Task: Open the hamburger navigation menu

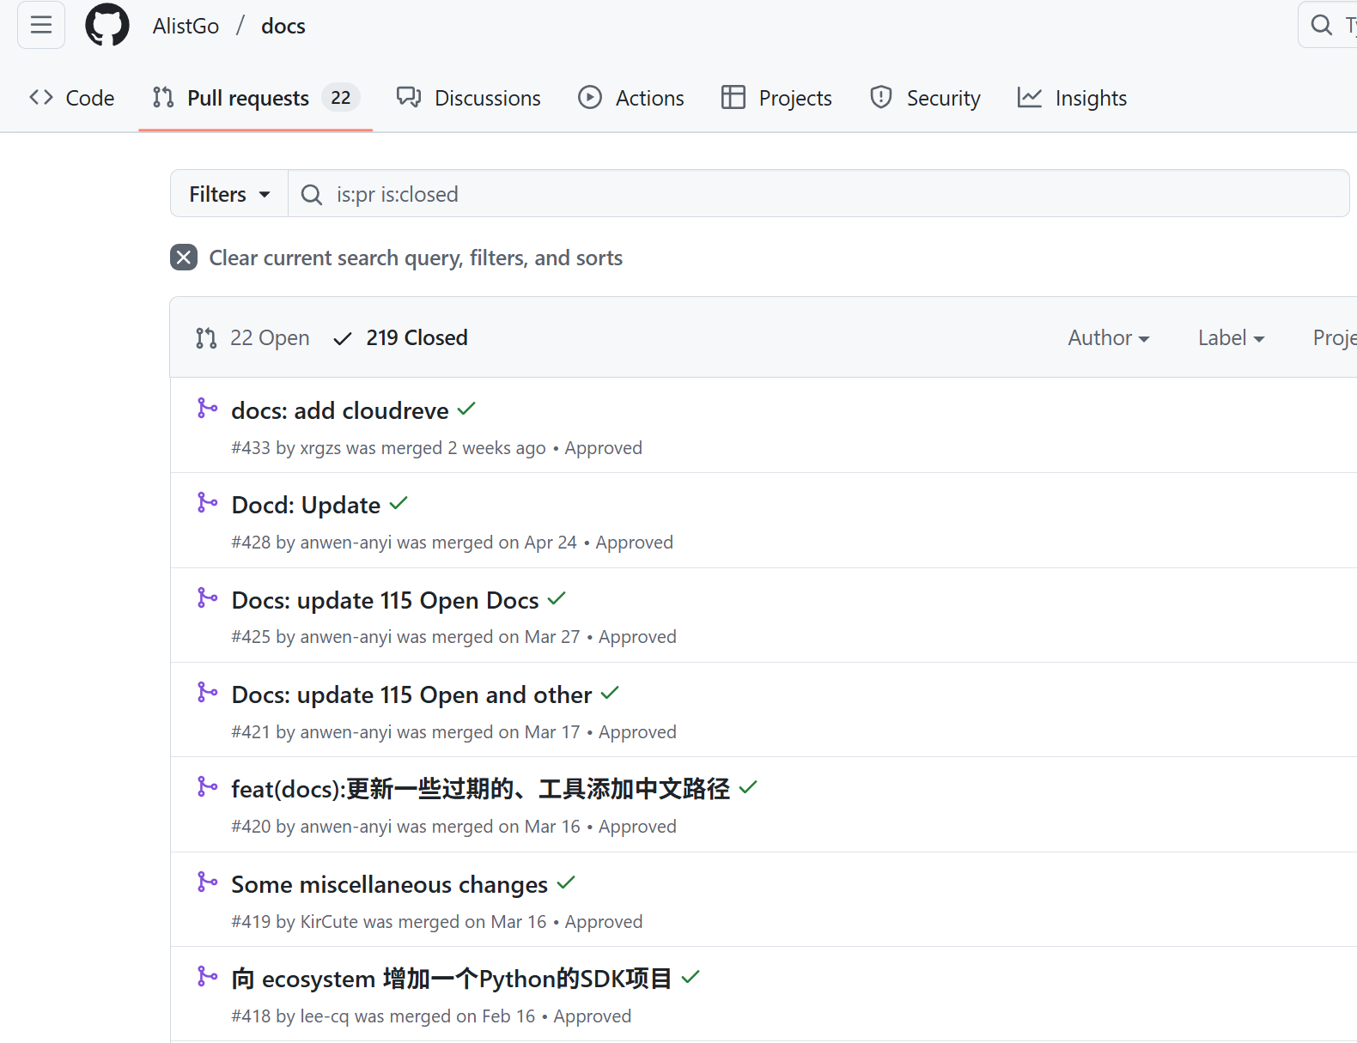Action: coord(41,26)
